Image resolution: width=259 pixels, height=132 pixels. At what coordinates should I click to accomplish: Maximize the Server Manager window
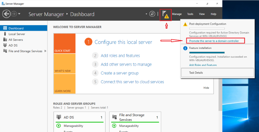(x=207, y=4)
